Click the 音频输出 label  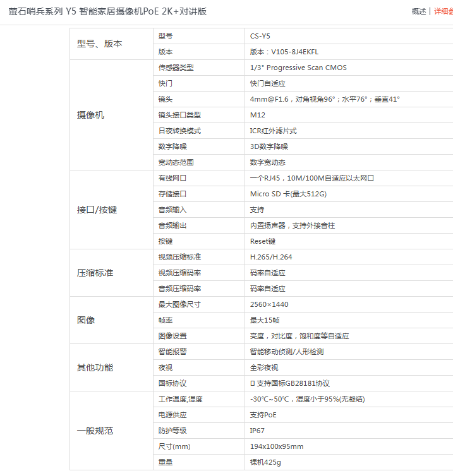(x=172, y=225)
